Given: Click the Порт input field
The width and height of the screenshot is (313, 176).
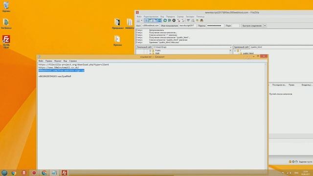Looking at the screenshot, I should click(x=236, y=26).
